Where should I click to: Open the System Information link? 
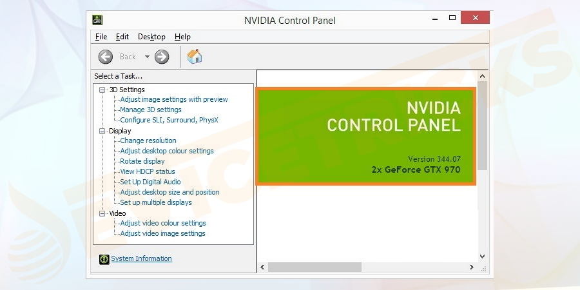[141, 258]
